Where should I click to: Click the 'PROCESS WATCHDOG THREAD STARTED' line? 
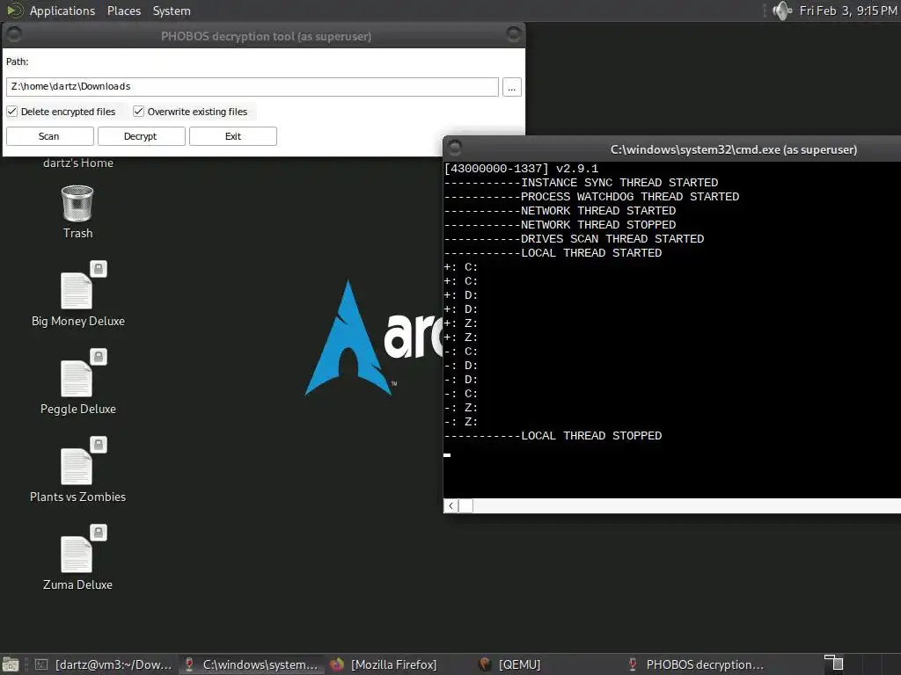pos(592,197)
